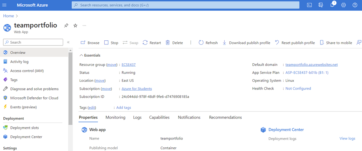
Task: Click move link beside Resource group
Action: tap(112, 65)
